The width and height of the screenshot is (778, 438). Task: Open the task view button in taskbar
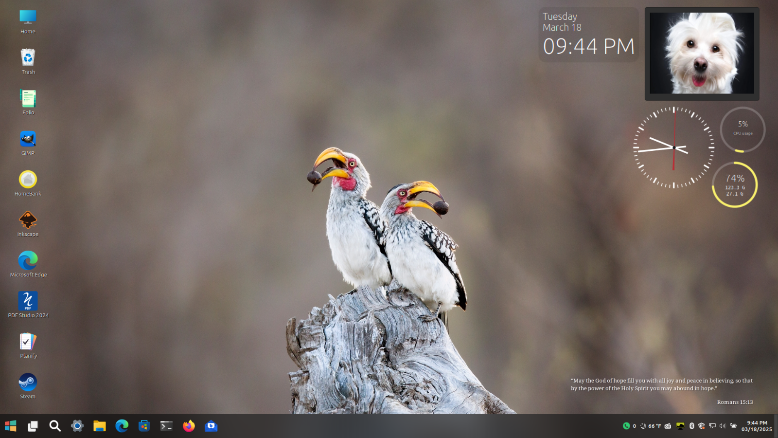point(33,426)
